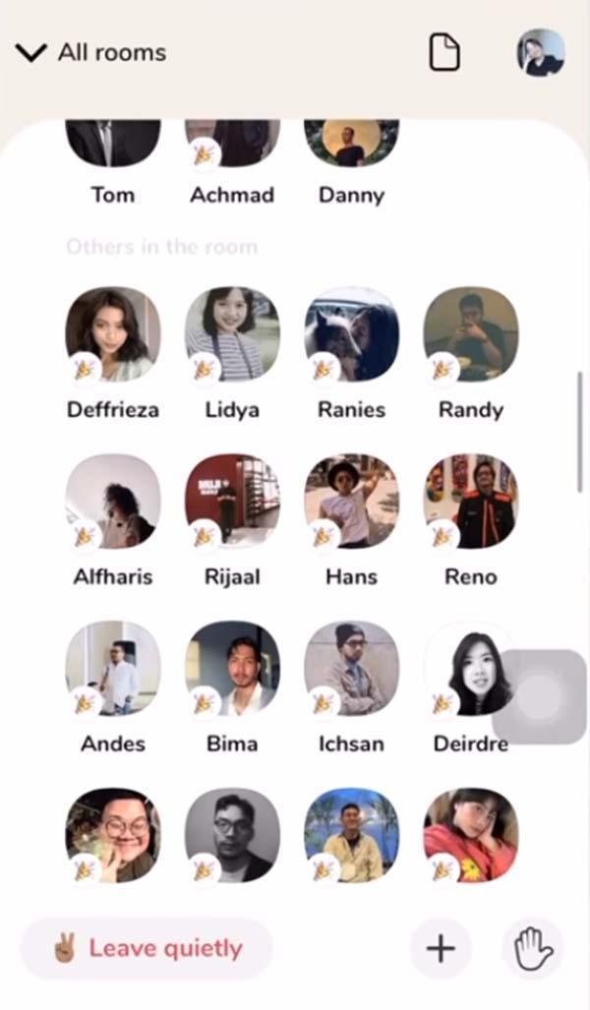Tap the party popper badge on Deffrieza
The width and height of the screenshot is (590, 1010).
pos(85,369)
